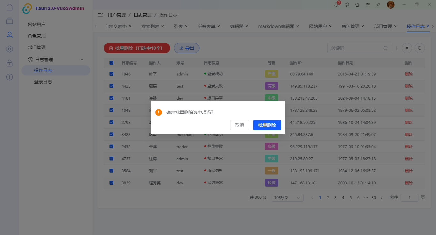Jump to page 4 in pagination
The image size is (436, 235).
tap(343, 197)
